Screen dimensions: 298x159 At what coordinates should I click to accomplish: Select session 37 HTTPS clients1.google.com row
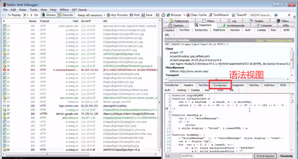coord(80,114)
